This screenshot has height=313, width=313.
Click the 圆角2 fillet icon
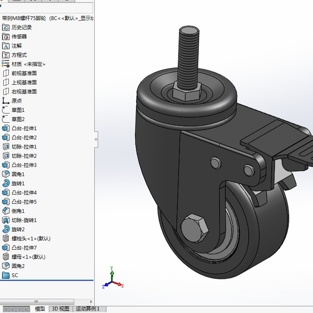(x=6, y=266)
